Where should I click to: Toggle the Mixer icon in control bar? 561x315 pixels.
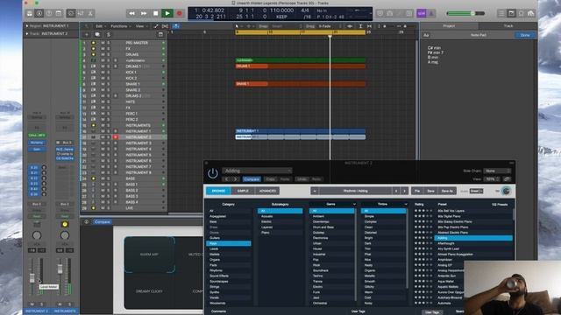tap(81, 13)
